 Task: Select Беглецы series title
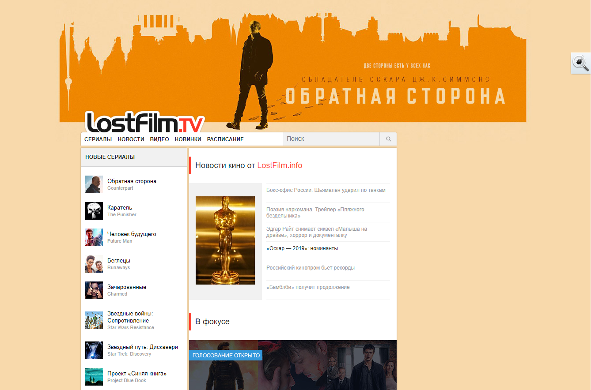pos(119,261)
